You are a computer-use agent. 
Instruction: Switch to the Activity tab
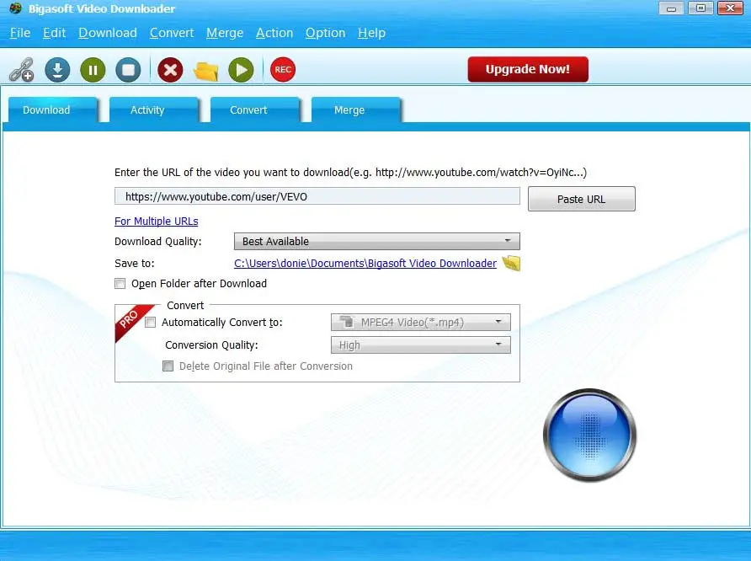click(x=154, y=110)
